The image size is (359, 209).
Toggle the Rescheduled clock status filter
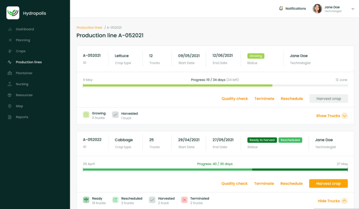coord(115,200)
